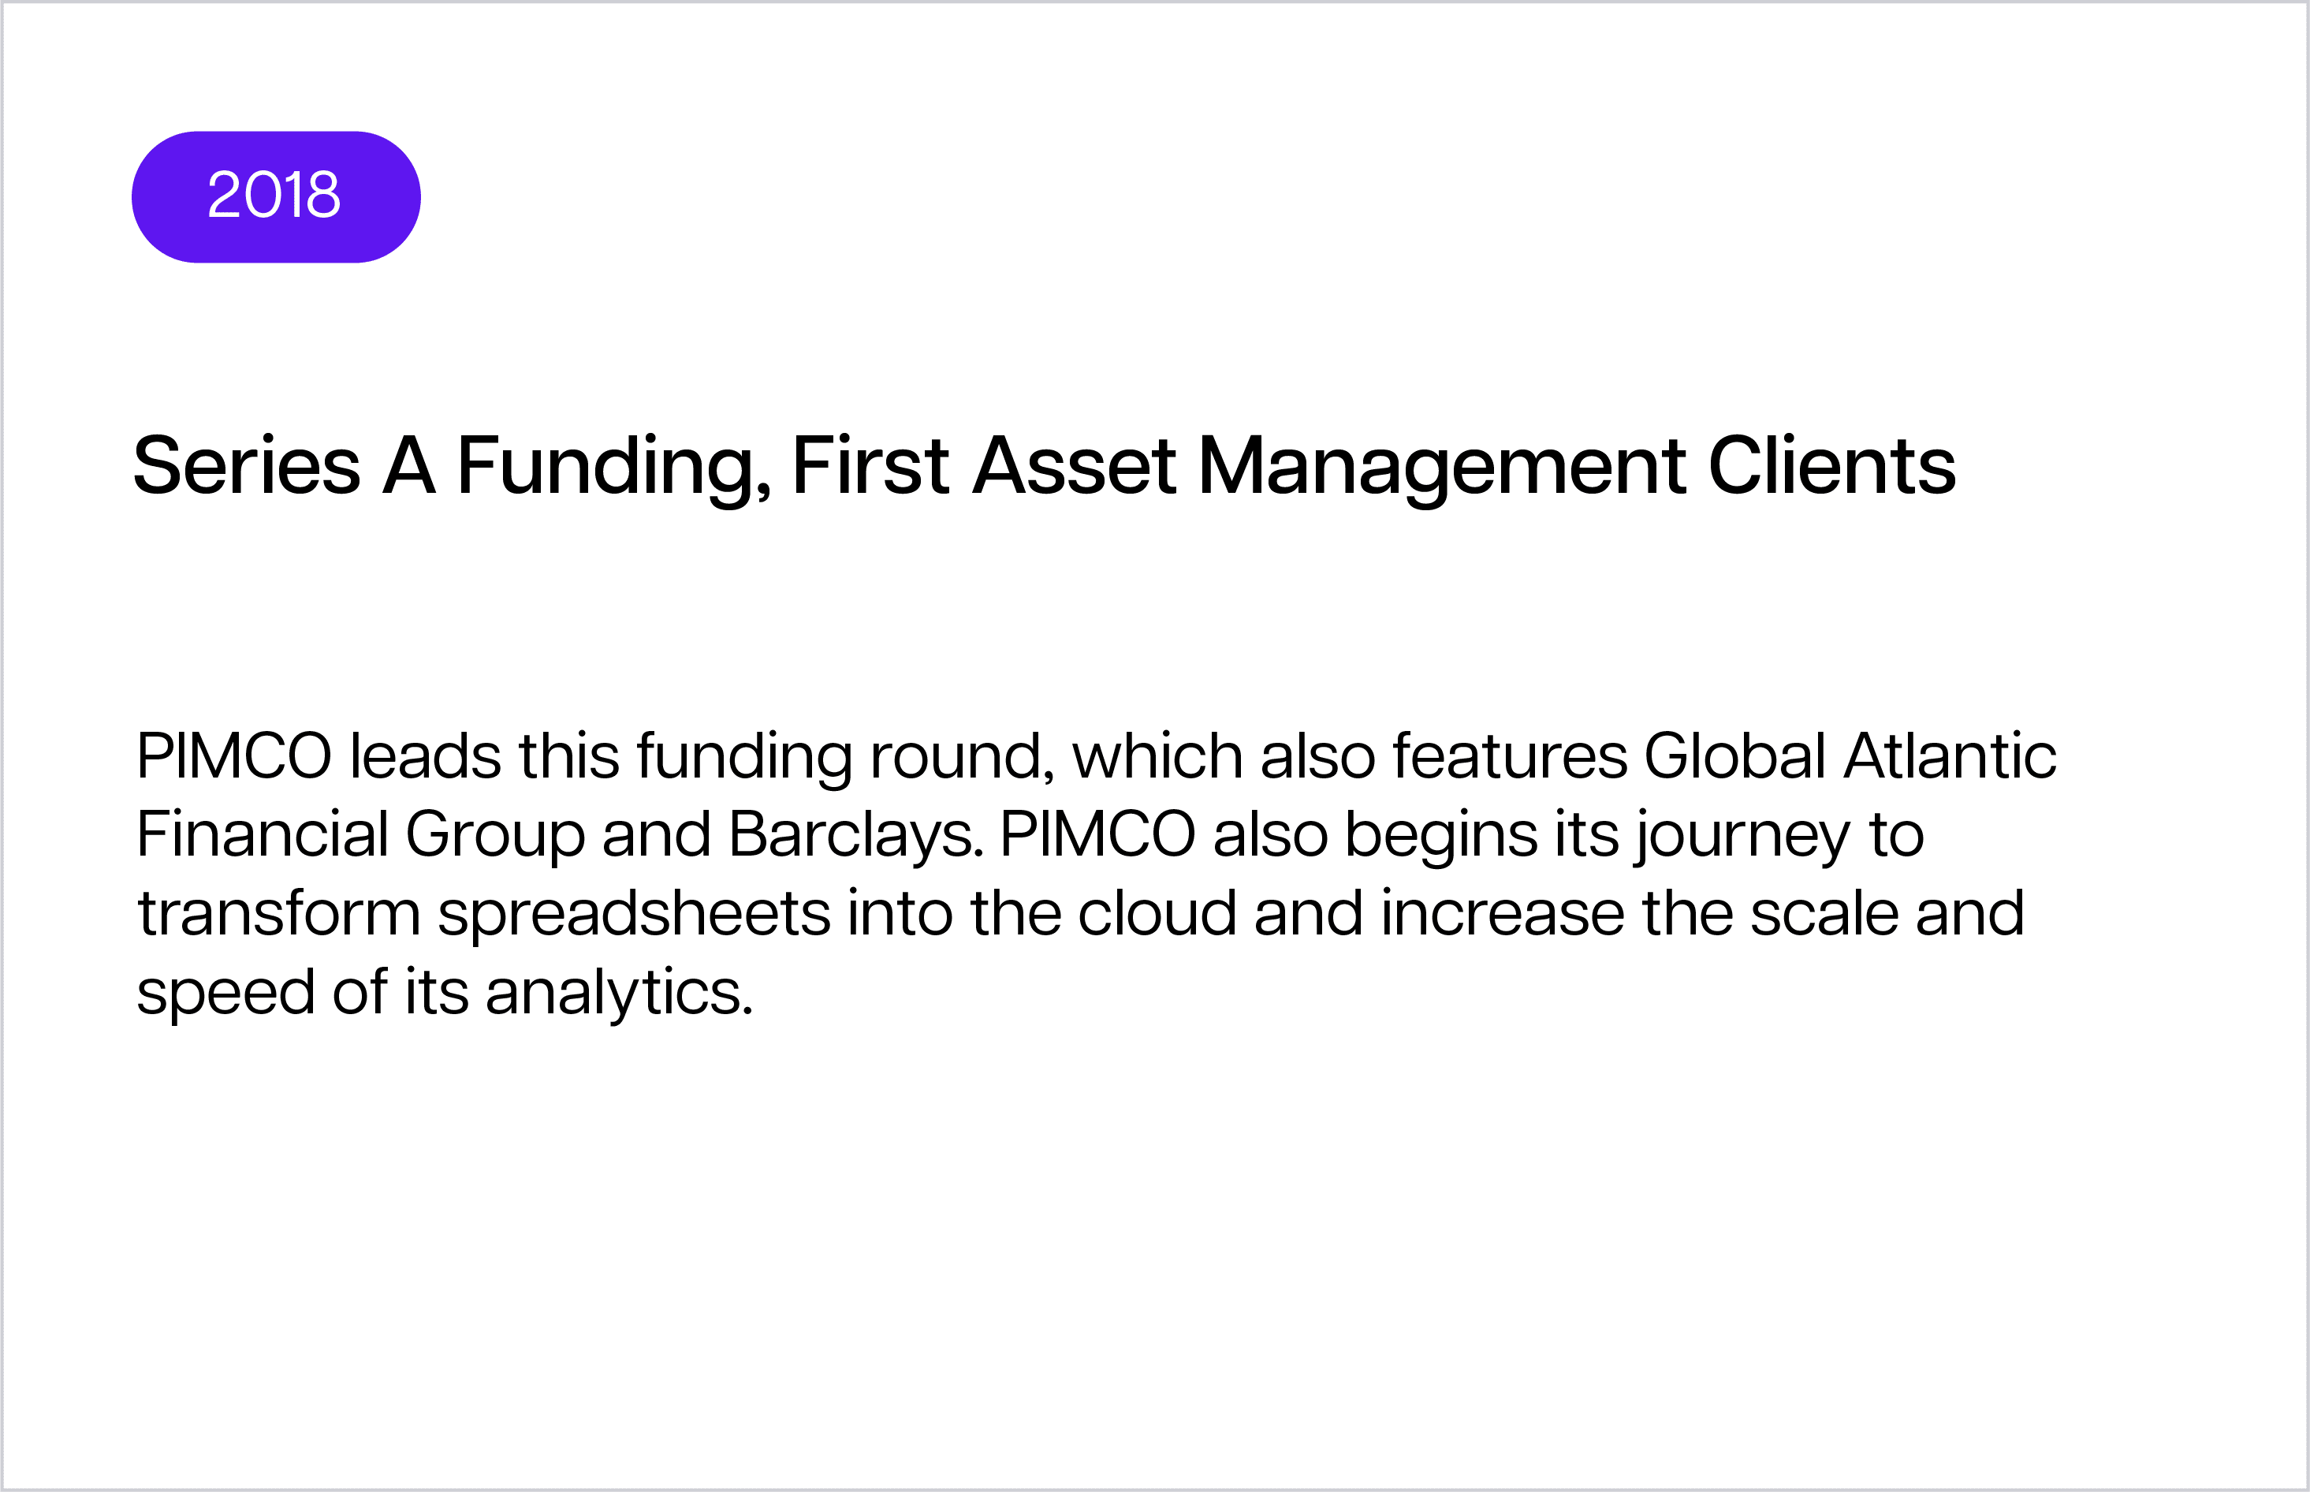Click the word Series in the heading
2310x1492 pixels.
pos(247,466)
